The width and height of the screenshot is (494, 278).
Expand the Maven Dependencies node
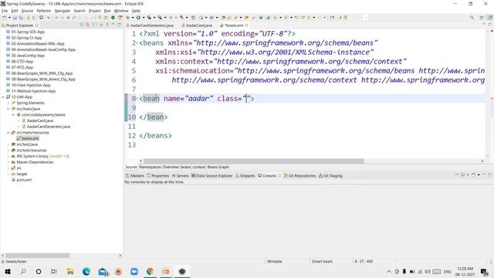[x=8, y=162]
